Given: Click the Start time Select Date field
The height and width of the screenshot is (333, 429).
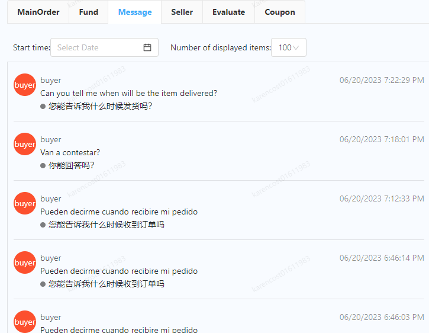Looking at the screenshot, I should [104, 47].
